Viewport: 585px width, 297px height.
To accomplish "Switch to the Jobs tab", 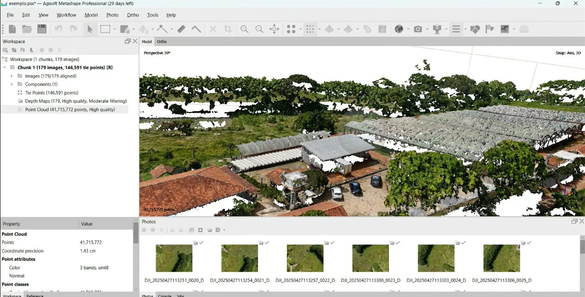I will [181, 295].
